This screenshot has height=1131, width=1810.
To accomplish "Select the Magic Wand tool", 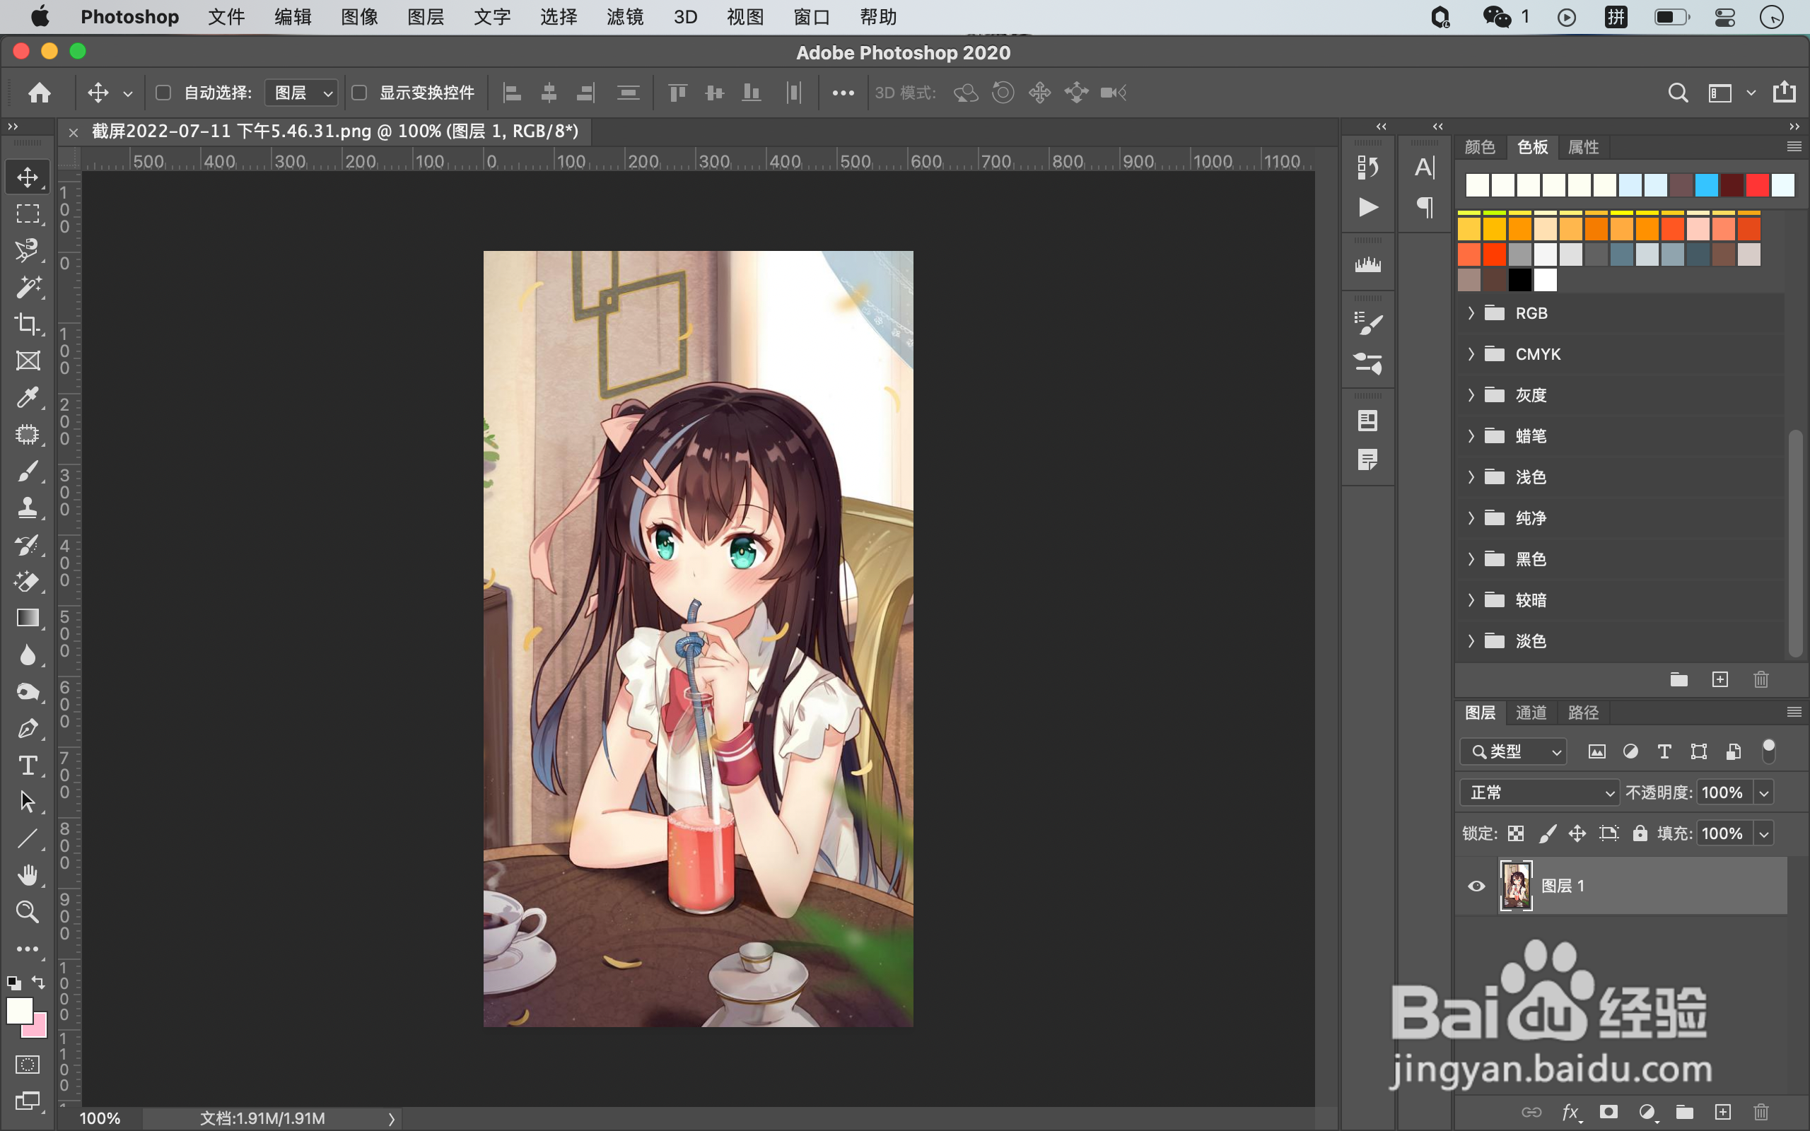I will [28, 287].
